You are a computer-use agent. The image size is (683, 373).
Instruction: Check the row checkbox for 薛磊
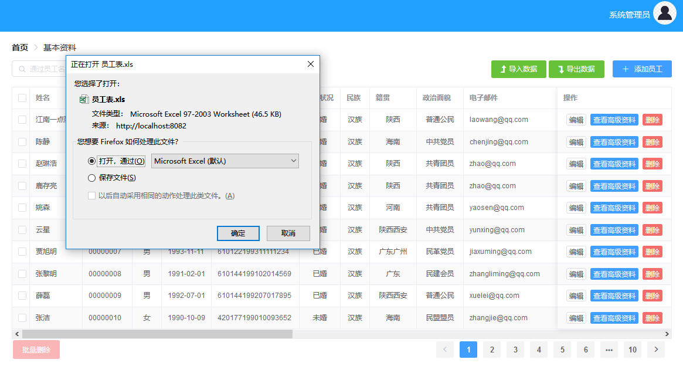tap(22, 296)
